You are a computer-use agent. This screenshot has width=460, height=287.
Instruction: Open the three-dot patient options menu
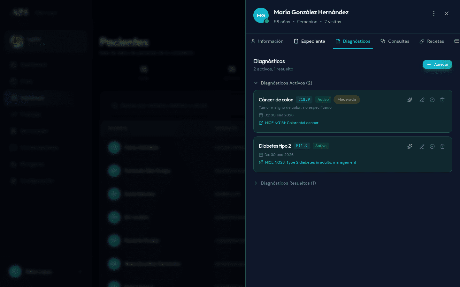click(x=433, y=13)
